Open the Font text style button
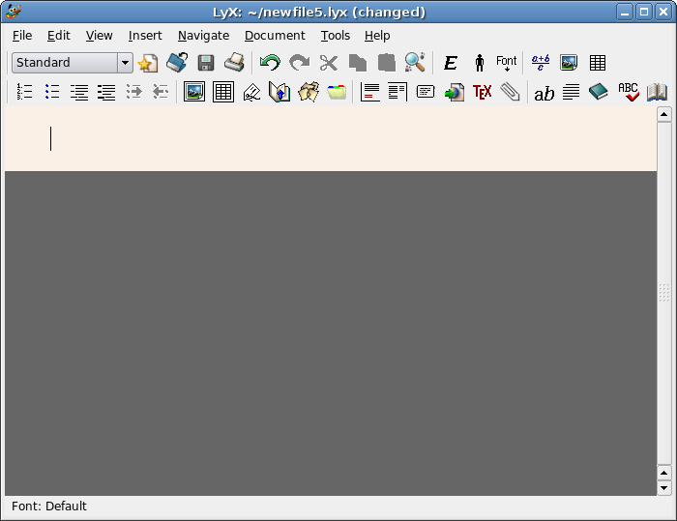 507,63
